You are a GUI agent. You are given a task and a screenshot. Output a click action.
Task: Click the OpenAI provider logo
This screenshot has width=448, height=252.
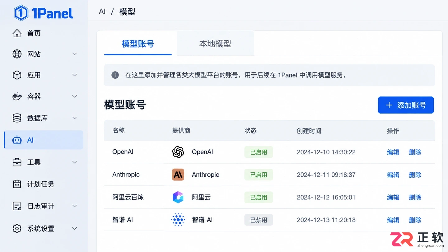pyautogui.click(x=178, y=152)
